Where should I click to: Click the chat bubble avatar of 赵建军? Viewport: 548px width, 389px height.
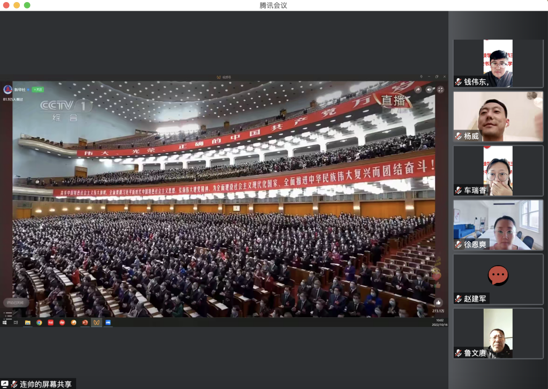[498, 275]
